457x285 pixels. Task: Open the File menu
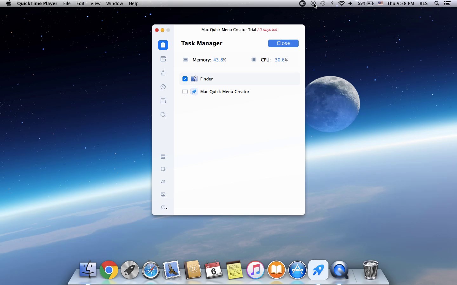(x=67, y=3)
